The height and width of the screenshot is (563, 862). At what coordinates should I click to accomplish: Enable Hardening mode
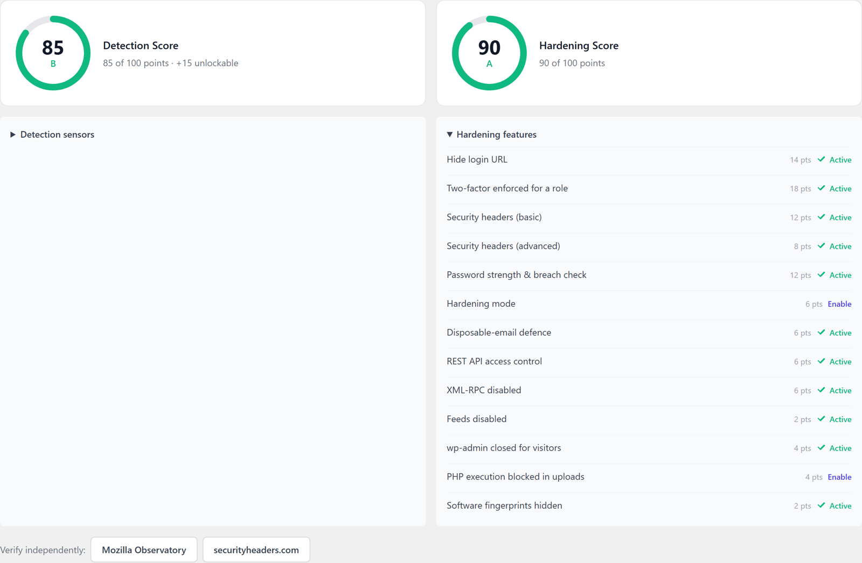pyautogui.click(x=839, y=304)
